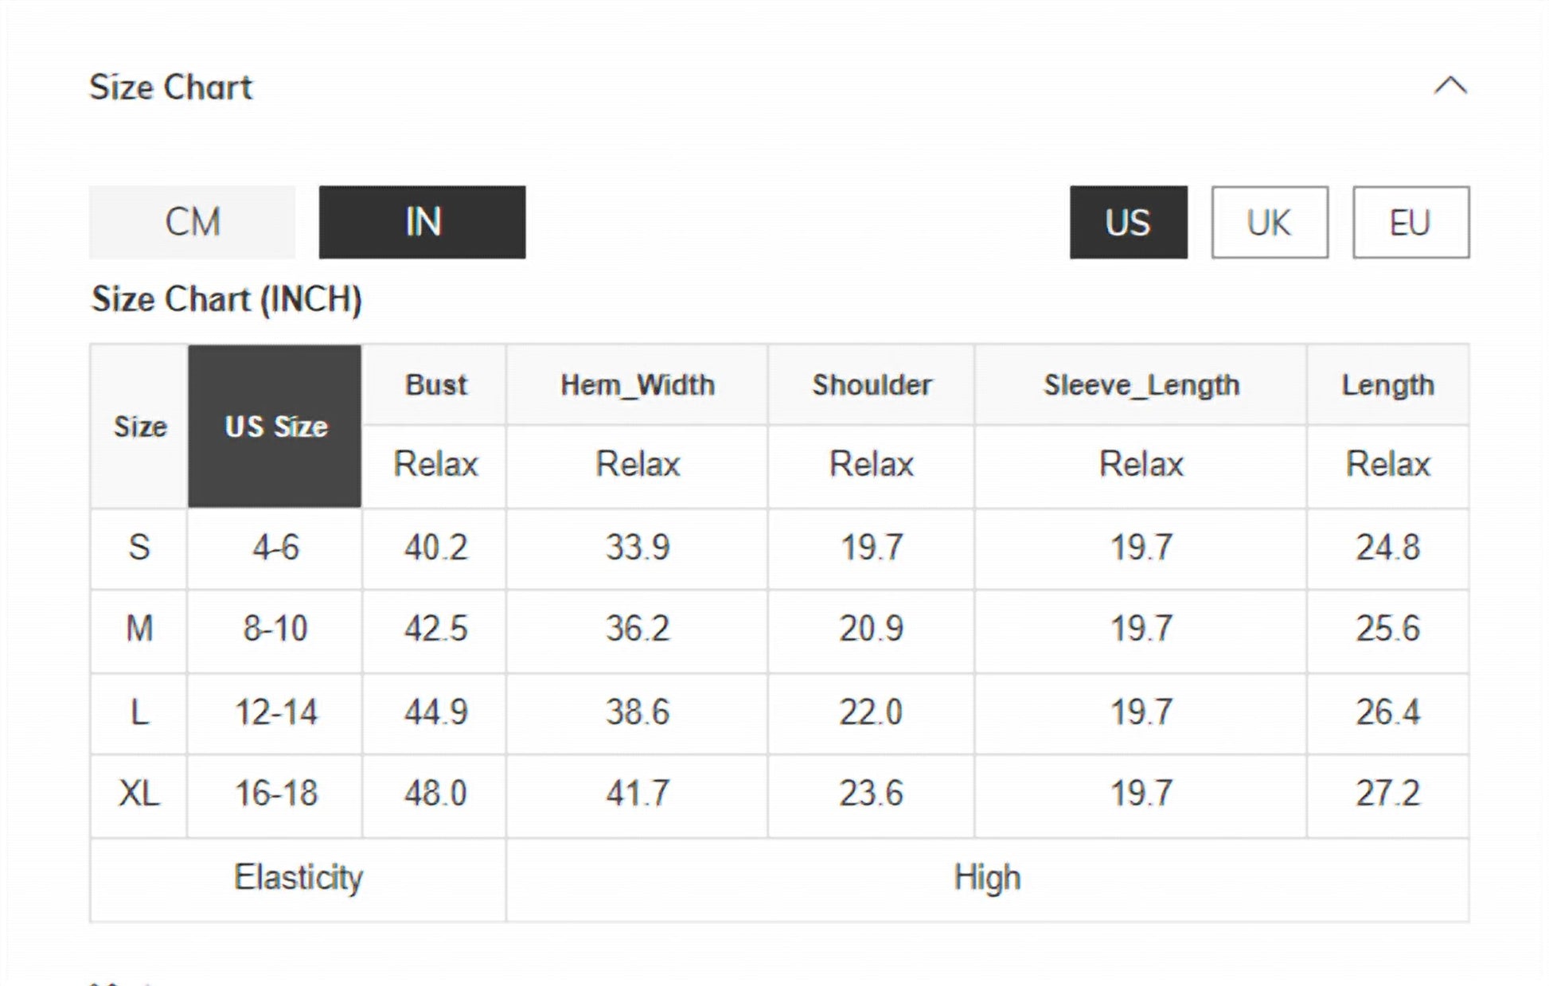1549x986 pixels.
Task: Click the Size Chart (INCH) title
Action: (x=227, y=300)
